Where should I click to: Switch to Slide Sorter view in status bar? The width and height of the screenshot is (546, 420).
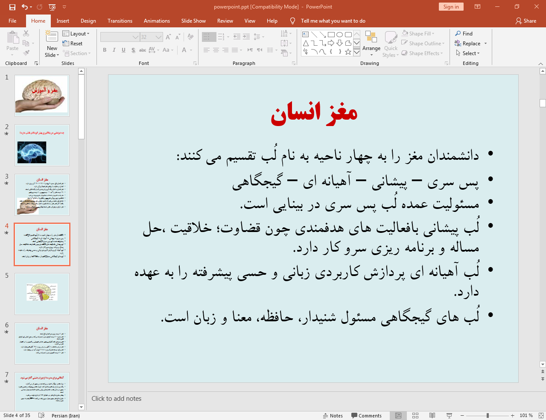[415, 415]
